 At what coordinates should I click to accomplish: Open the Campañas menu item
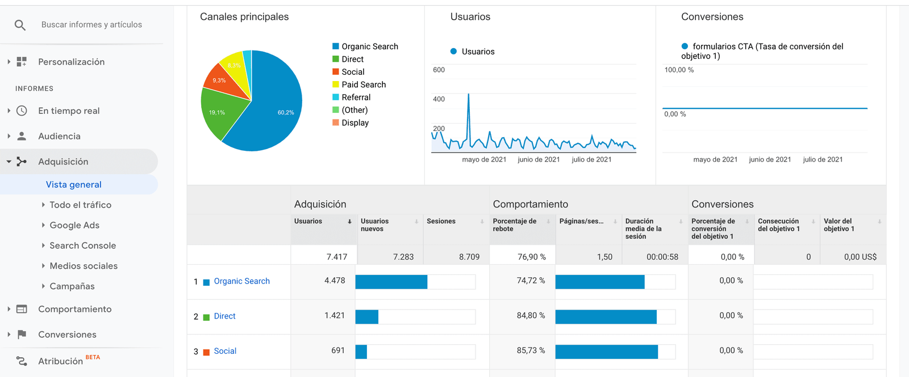point(72,286)
